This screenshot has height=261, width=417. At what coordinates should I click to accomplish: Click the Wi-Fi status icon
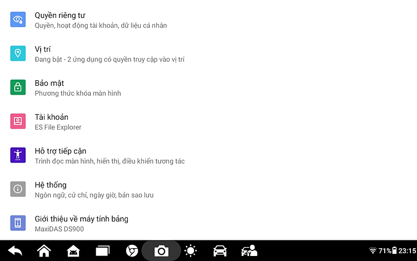point(373,250)
